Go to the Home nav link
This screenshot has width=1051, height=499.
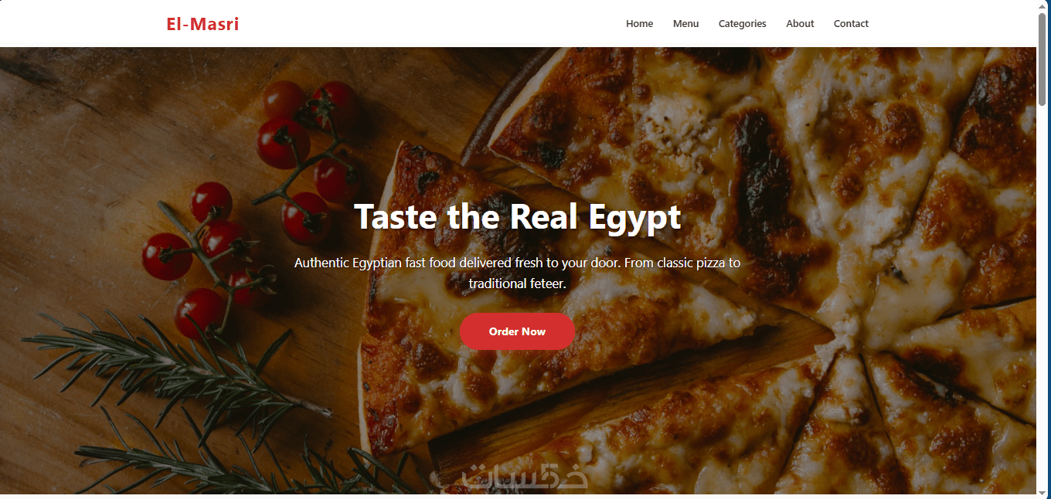[639, 24]
